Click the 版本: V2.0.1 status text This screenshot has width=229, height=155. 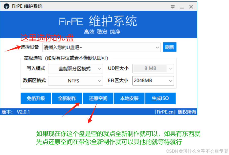click(16, 112)
